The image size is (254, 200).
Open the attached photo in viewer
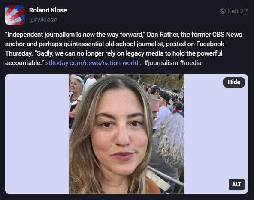click(x=127, y=134)
